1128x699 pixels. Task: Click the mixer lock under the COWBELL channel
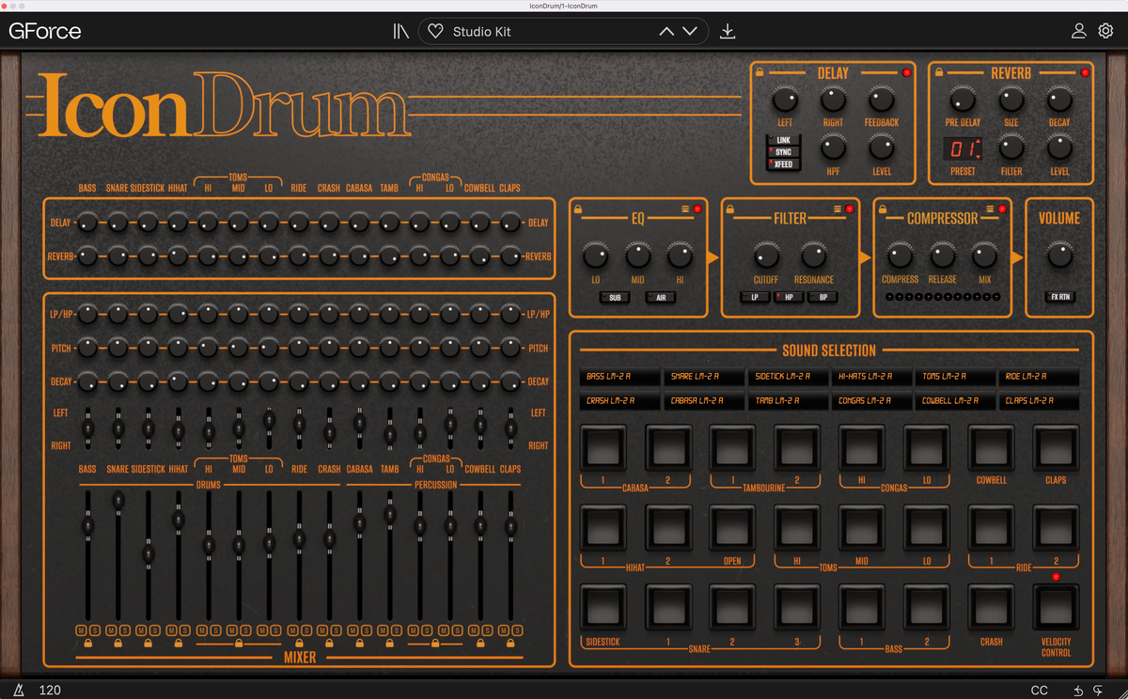tap(480, 644)
